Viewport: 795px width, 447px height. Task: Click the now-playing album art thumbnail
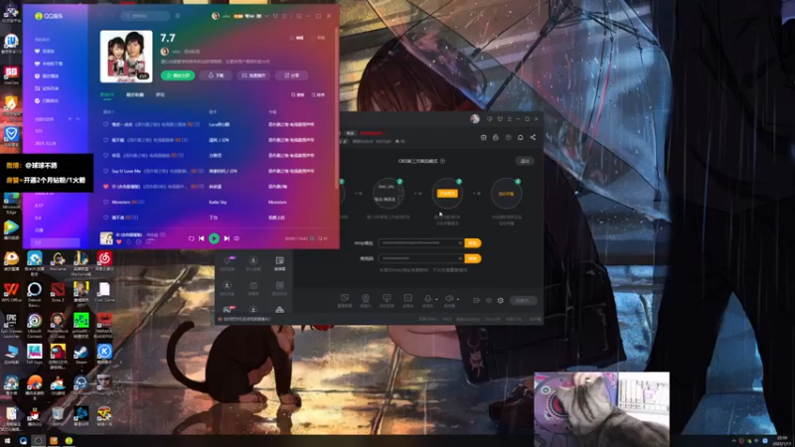click(106, 238)
